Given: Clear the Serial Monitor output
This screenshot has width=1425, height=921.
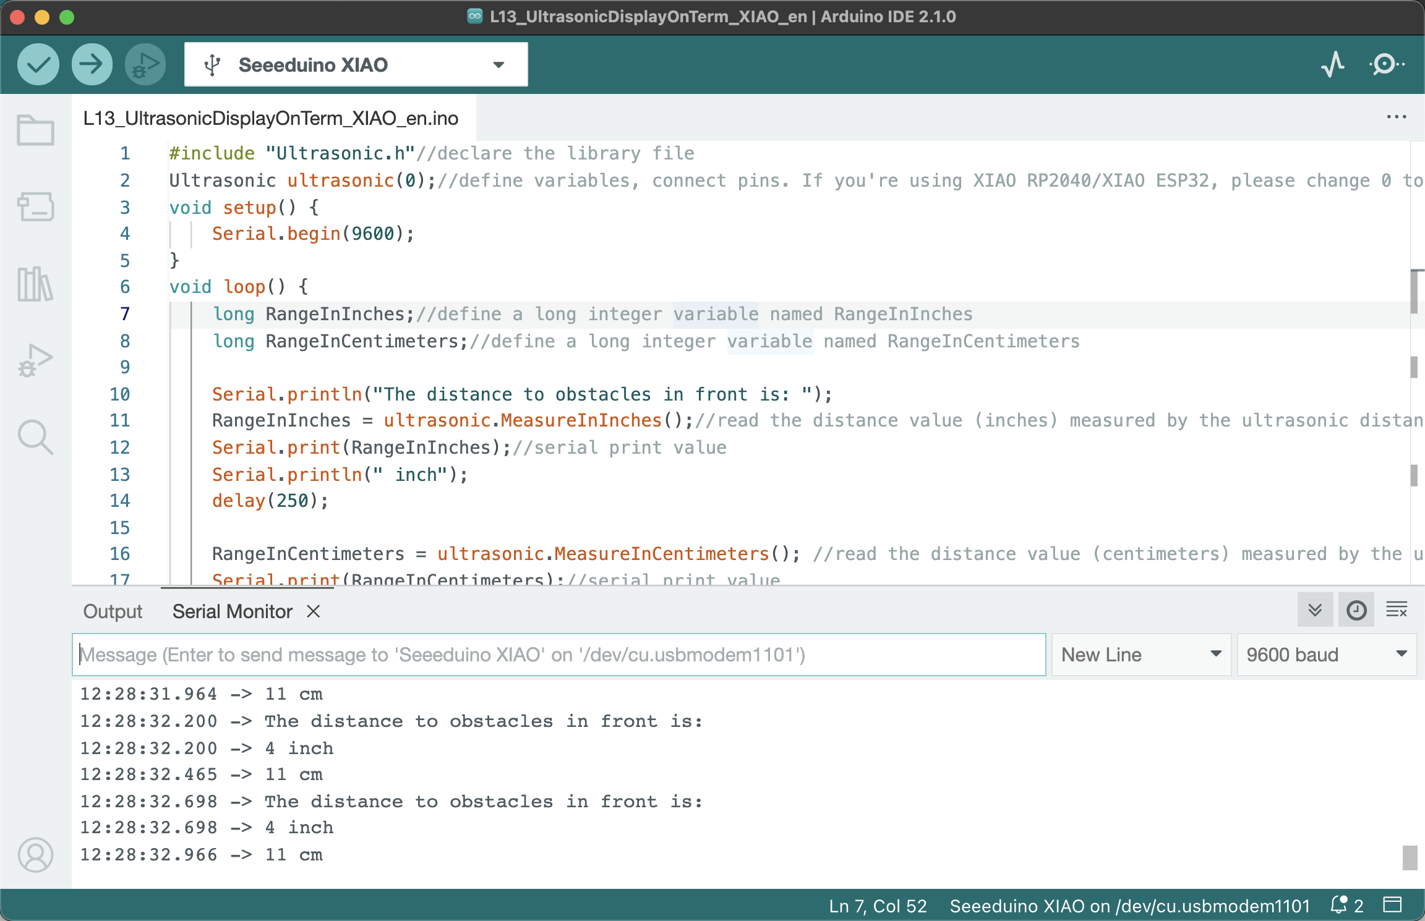Looking at the screenshot, I should (x=1397, y=611).
